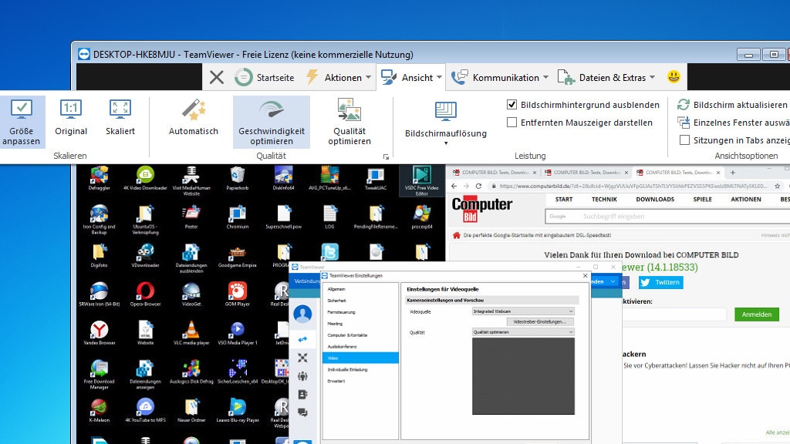
Task: Open Yandex Browser desktop icon
Action: [100, 333]
